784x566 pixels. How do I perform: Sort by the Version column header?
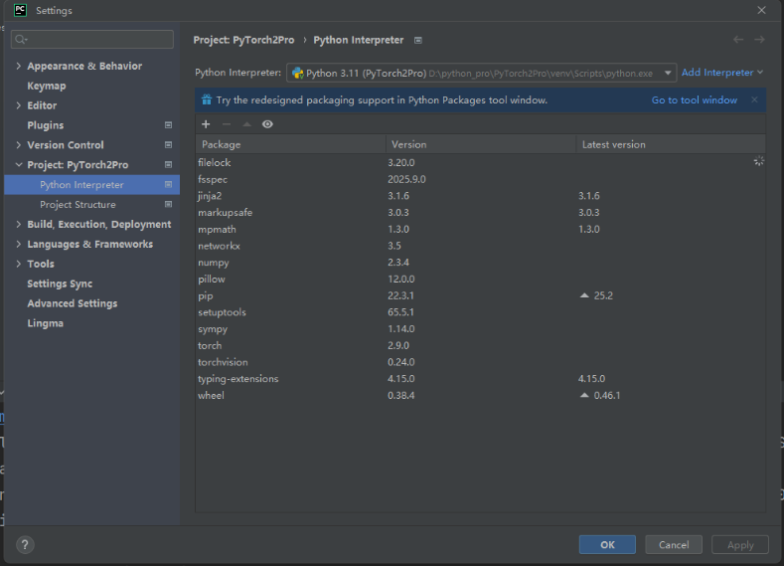(481, 144)
